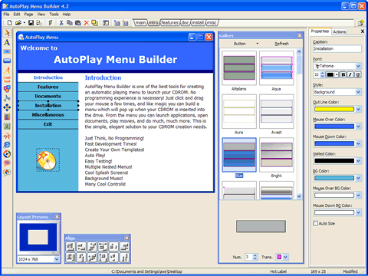Open the Gallery type dropdown labeled Button
The width and height of the screenshot is (368, 276).
pyautogui.click(x=258, y=44)
